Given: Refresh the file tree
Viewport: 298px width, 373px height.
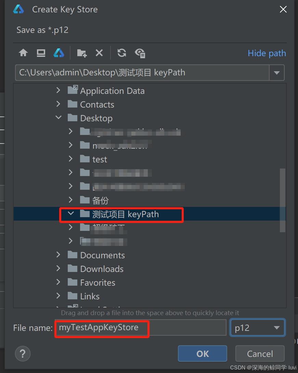Looking at the screenshot, I should coord(122,53).
